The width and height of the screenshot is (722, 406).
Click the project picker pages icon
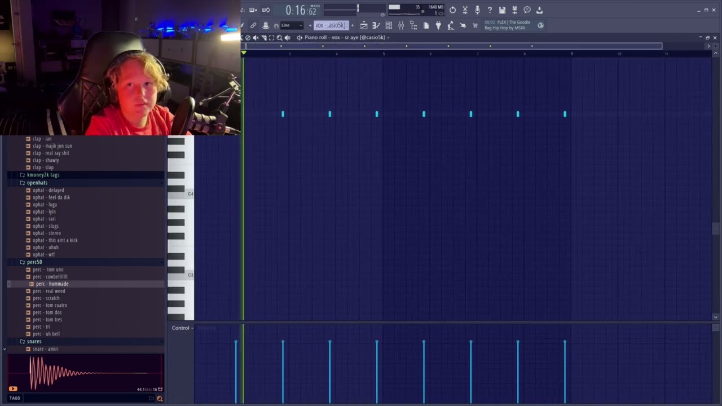tap(426, 25)
